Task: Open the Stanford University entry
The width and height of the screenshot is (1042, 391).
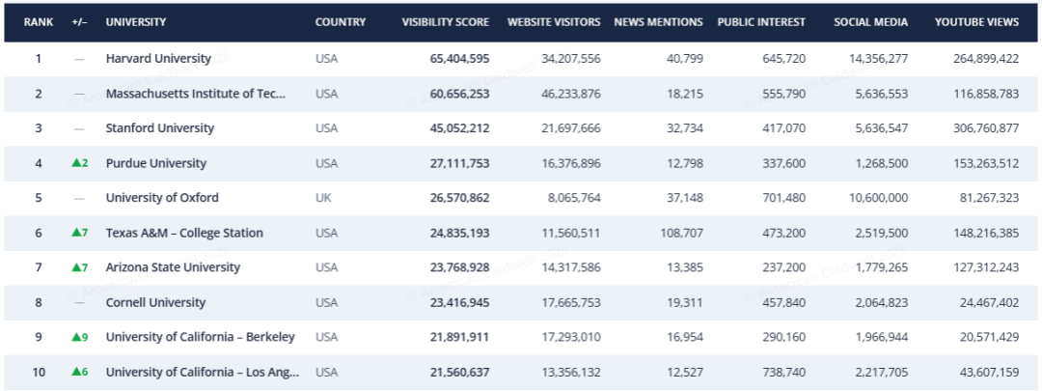Action: coord(159,128)
